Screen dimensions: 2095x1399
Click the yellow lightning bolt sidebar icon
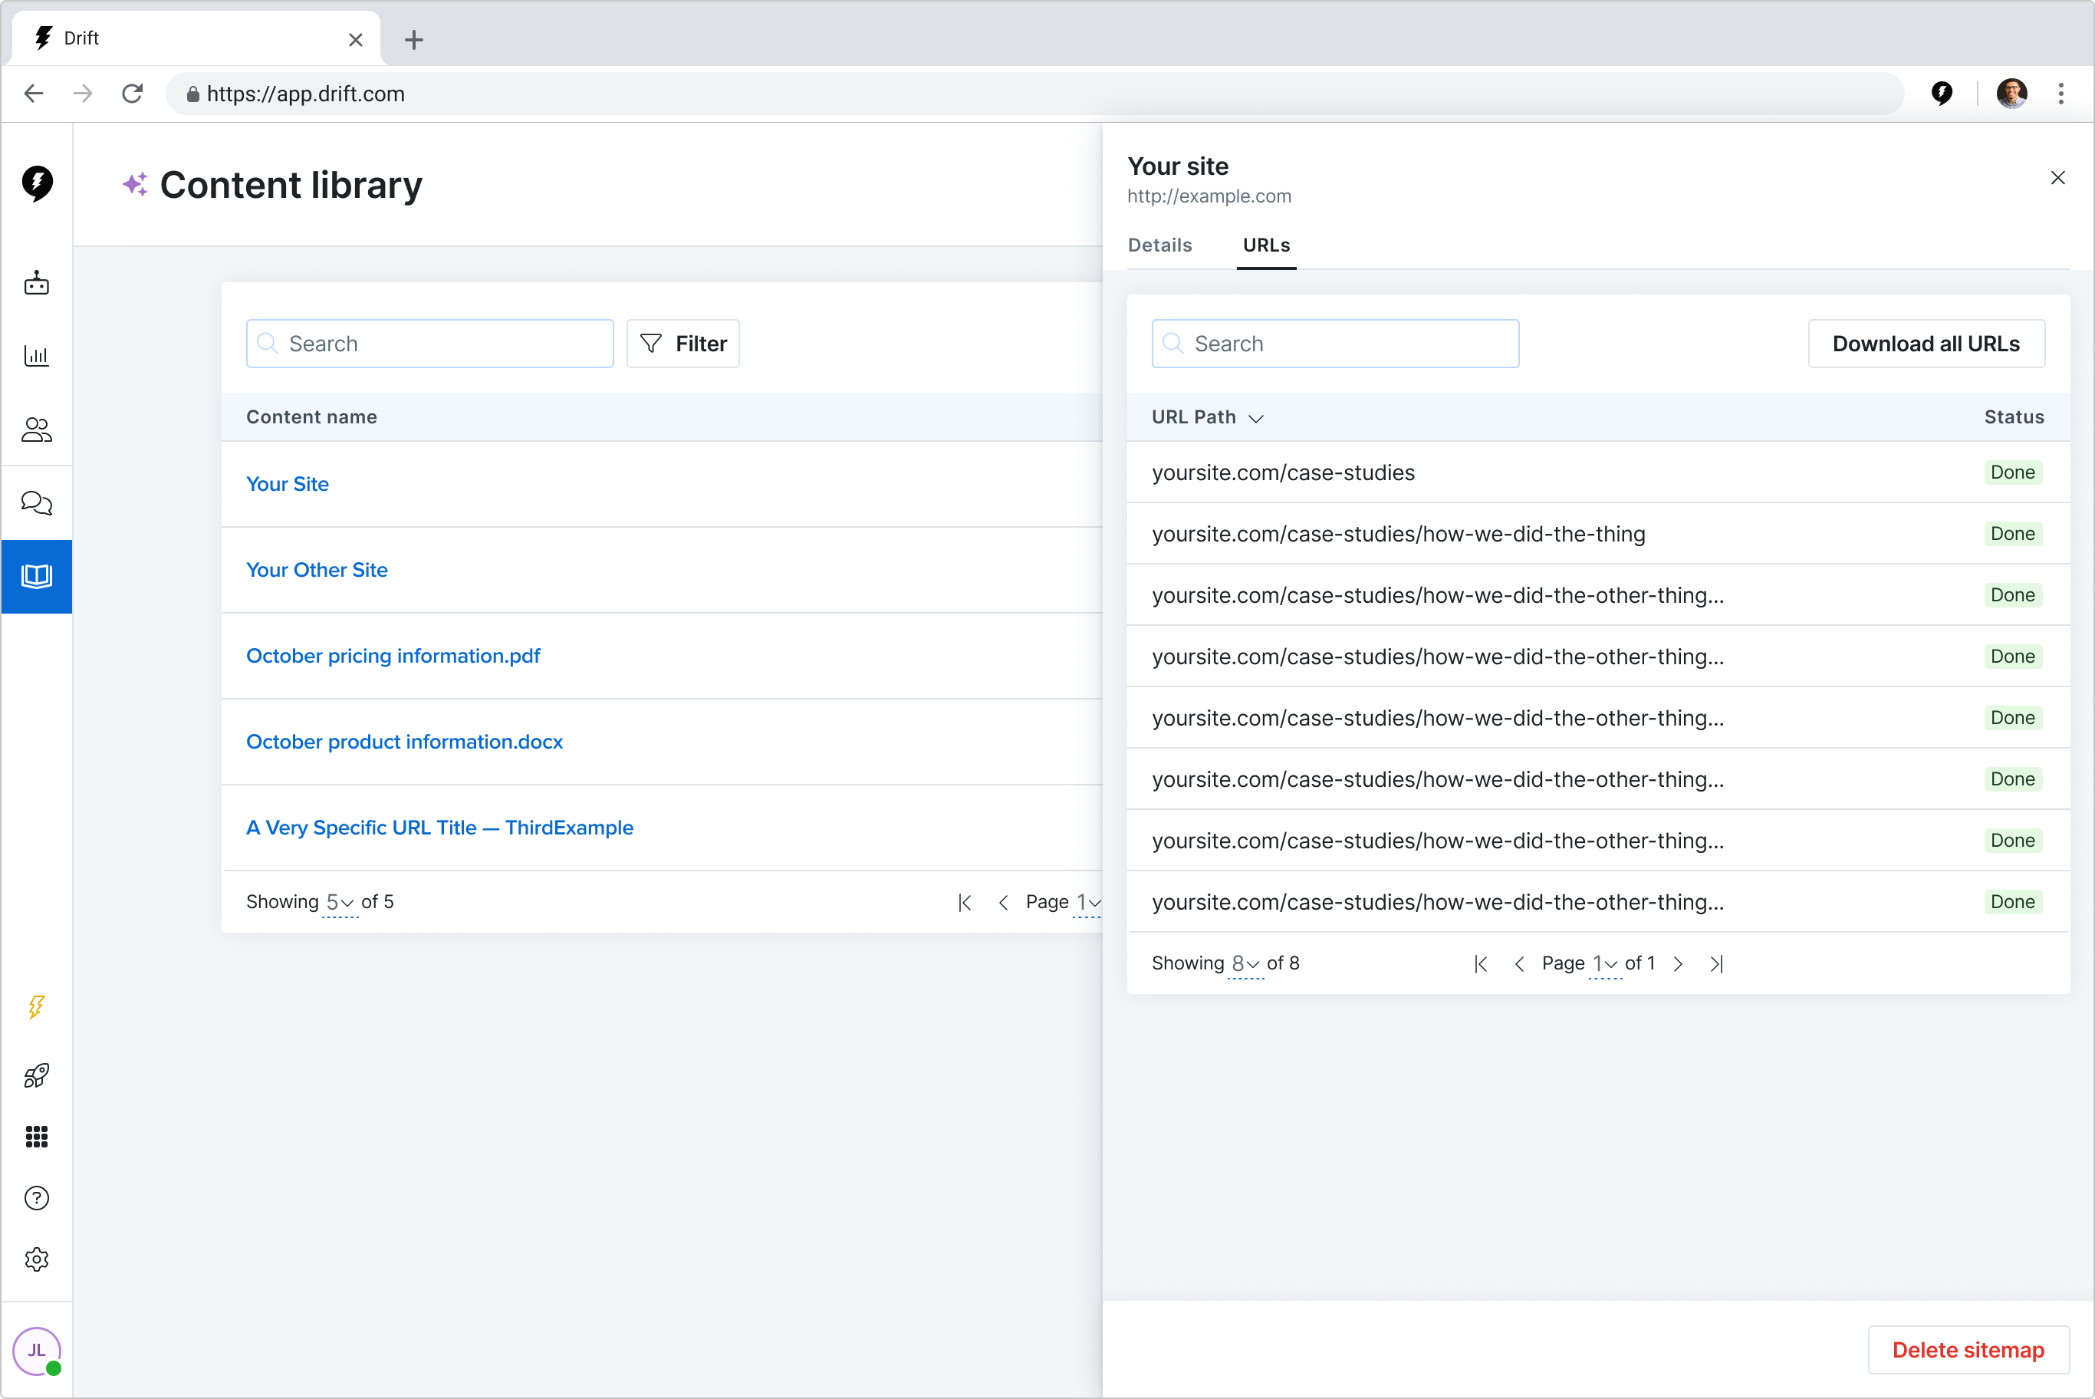point(37,1006)
